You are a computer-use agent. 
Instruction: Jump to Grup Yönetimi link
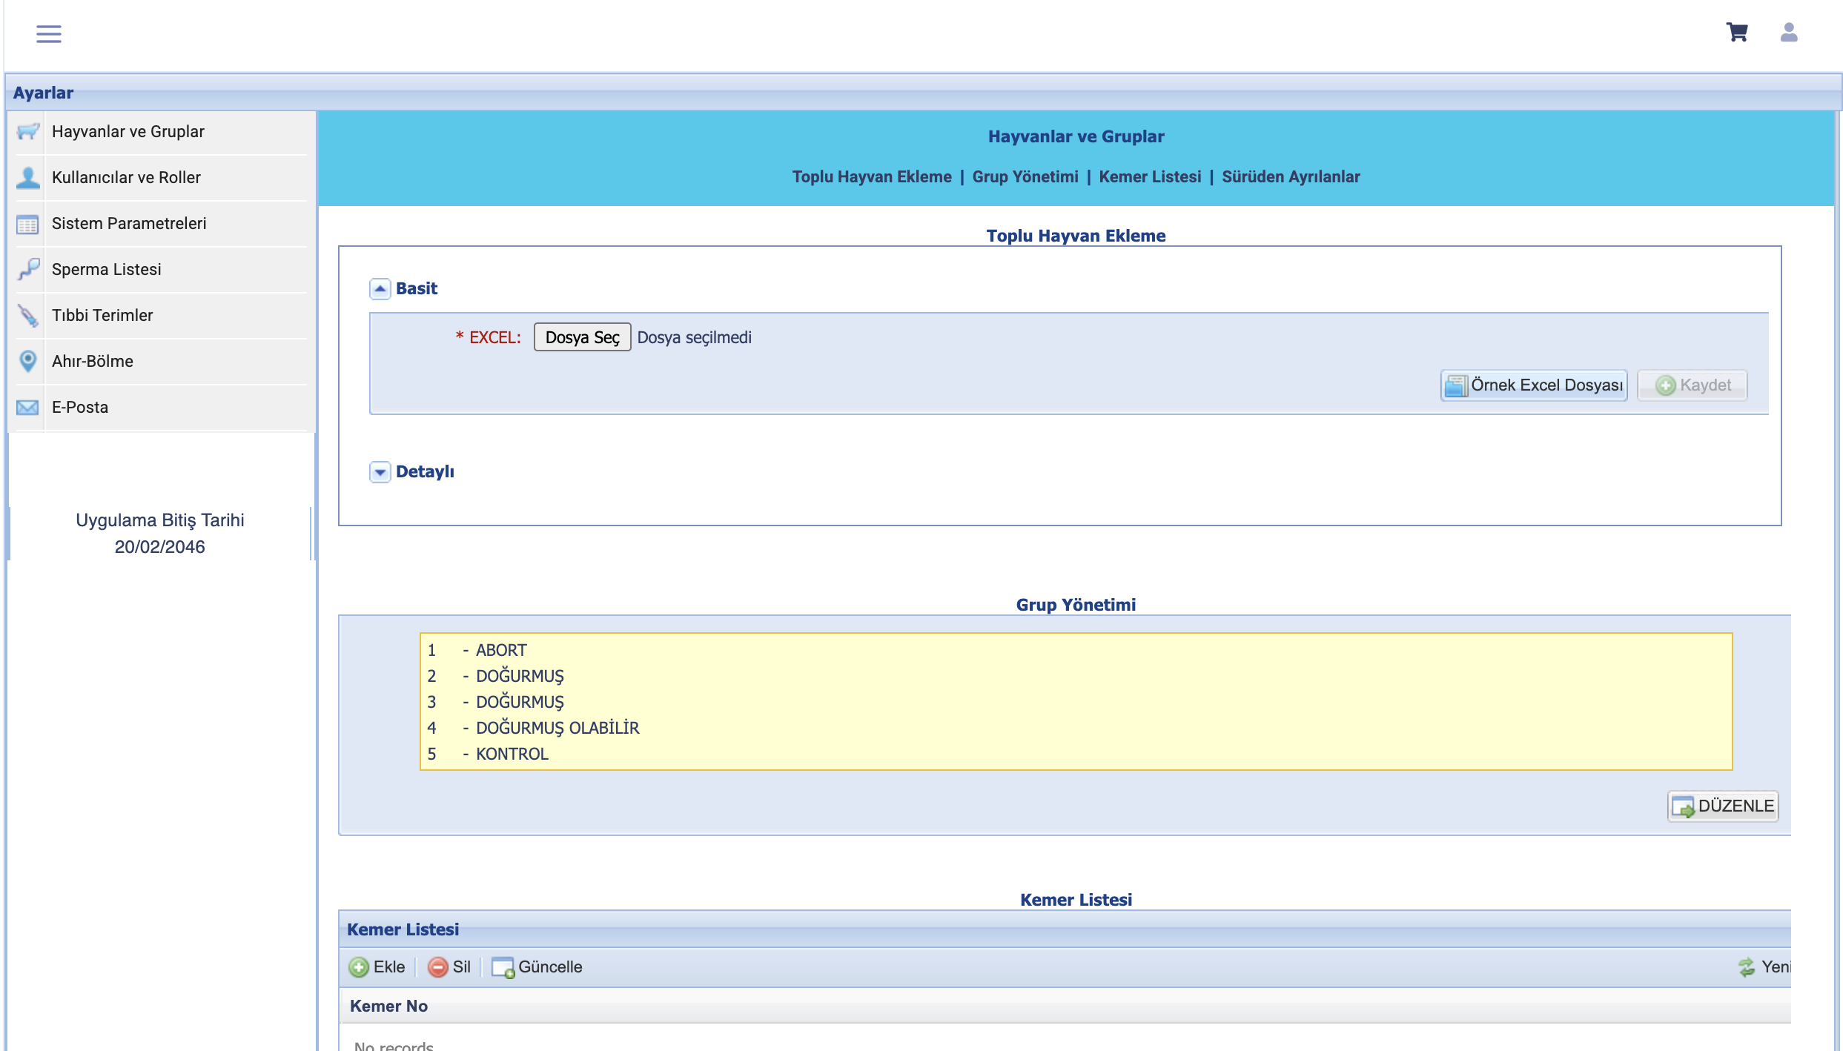(1025, 177)
